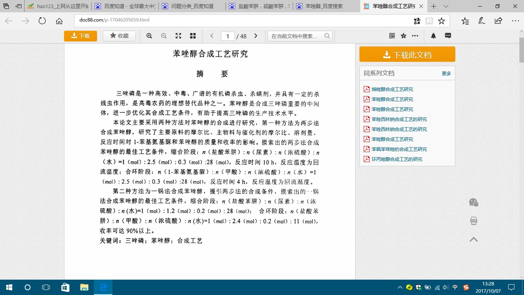
Task: Click the 收藏 favorite button
Action: click(119, 36)
